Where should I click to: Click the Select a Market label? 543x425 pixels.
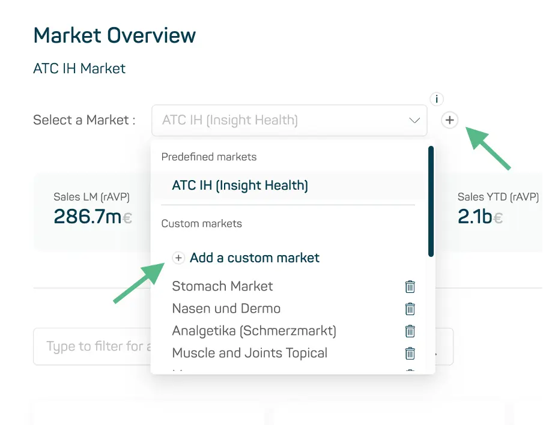click(x=84, y=120)
